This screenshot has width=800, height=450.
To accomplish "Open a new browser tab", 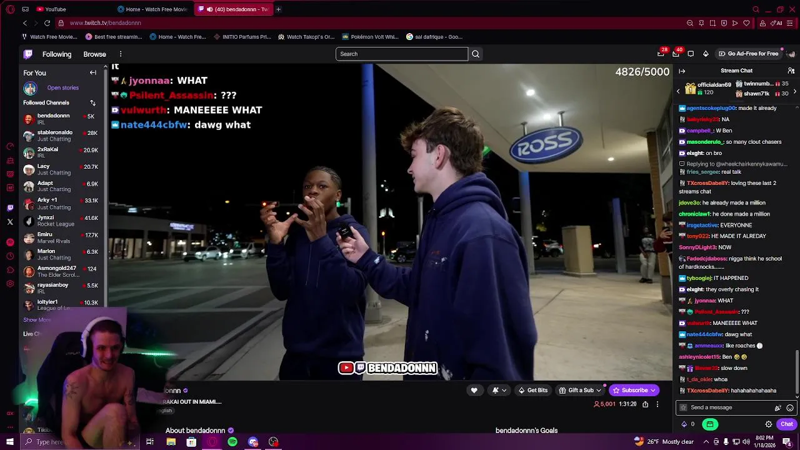I will click(x=278, y=9).
